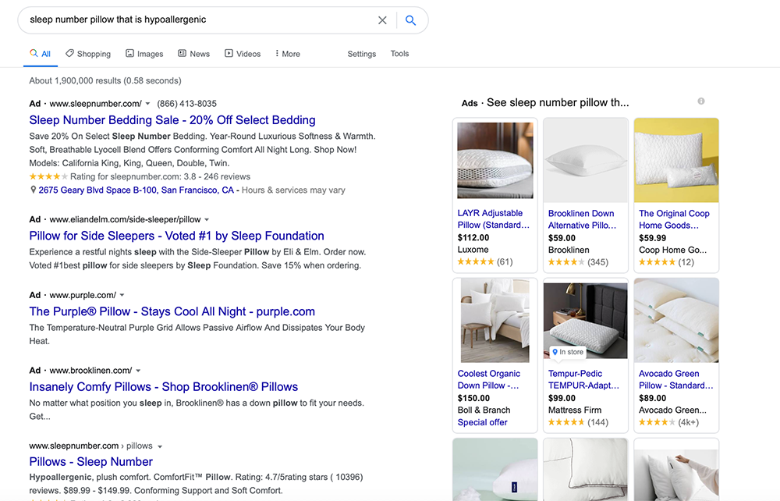
Task: Switch to the Videos tab
Action: pos(243,54)
